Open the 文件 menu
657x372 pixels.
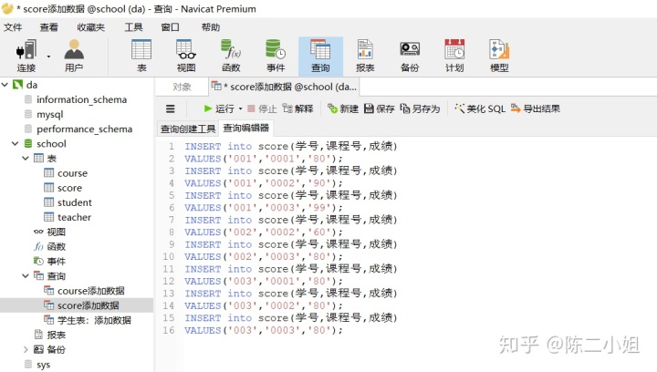pos(13,27)
